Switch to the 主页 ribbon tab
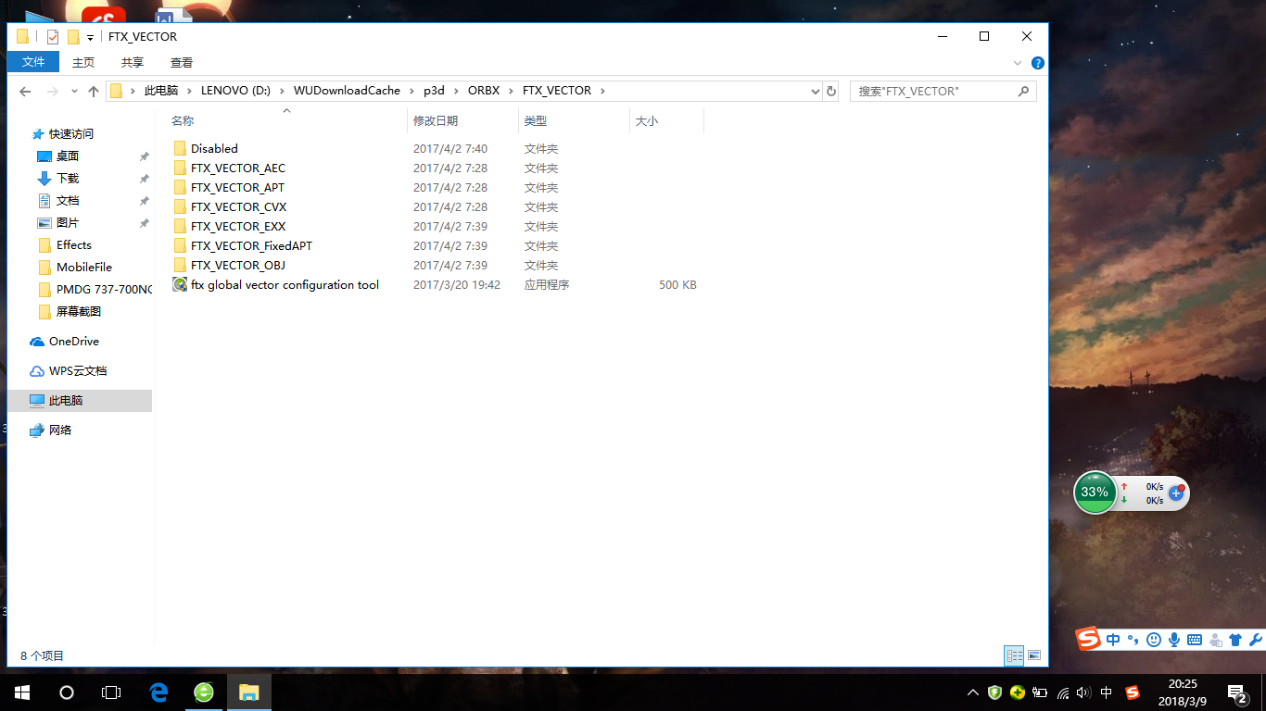Image resolution: width=1266 pixels, height=711 pixels. 83,62
